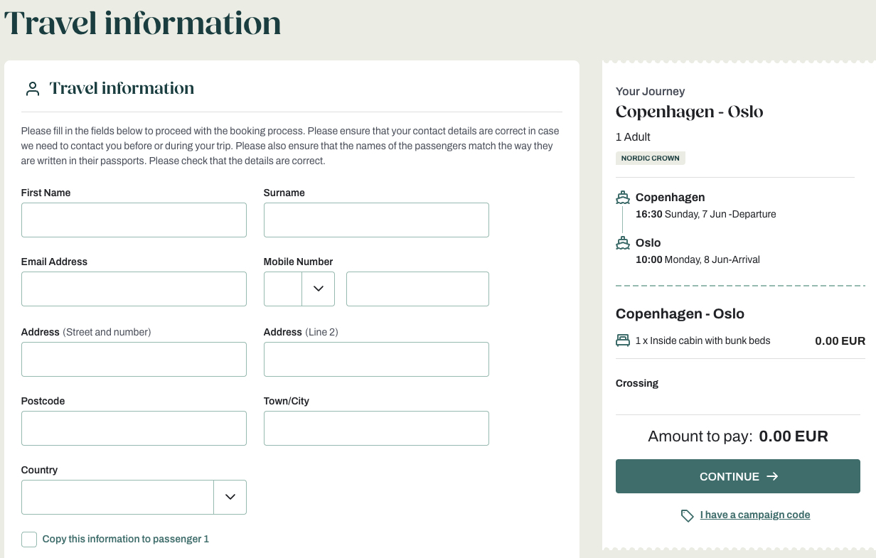876x558 pixels.
Task: Tick Copy this information to passenger 1
Action: 29,540
